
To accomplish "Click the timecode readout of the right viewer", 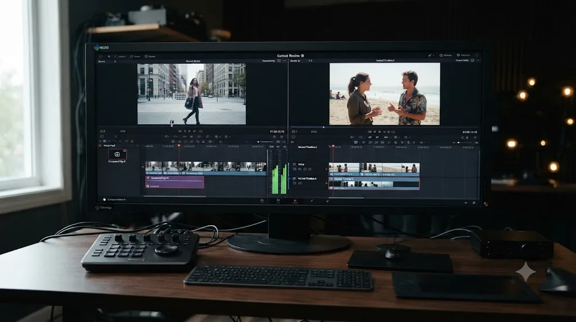I will click(470, 132).
